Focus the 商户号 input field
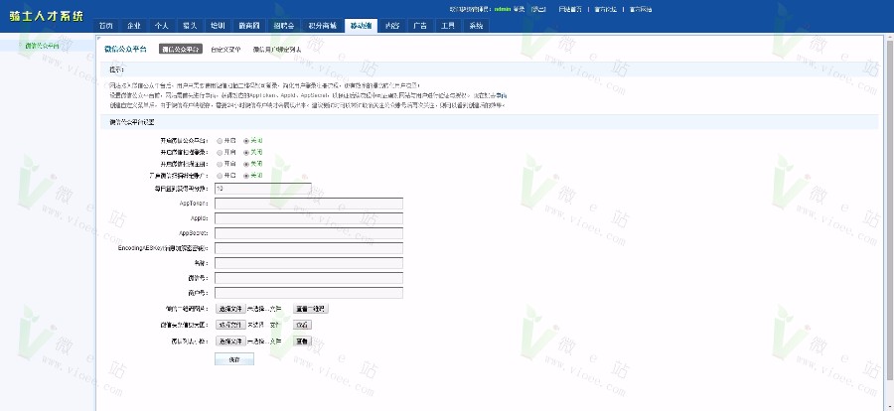This screenshot has height=411, width=894. click(x=309, y=293)
